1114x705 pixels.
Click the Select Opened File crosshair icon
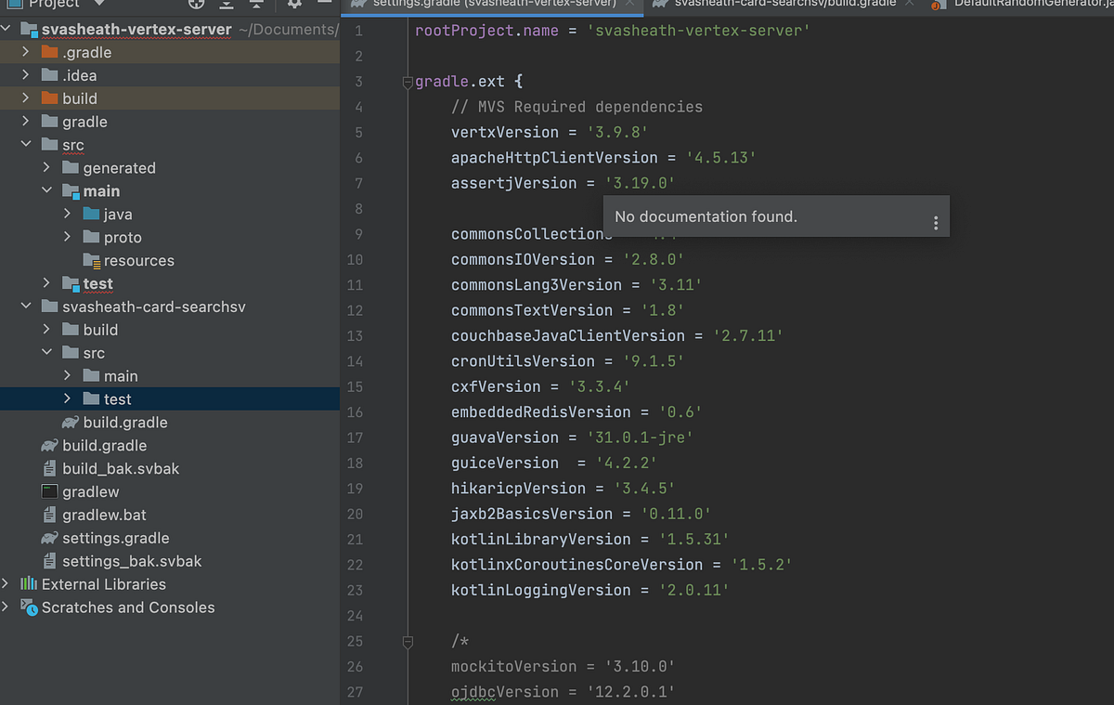coord(196,6)
